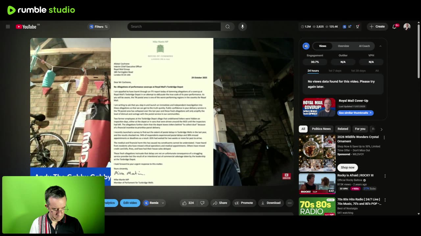Image resolution: width=421 pixels, height=236 pixels.
Task: Click the 1.2M clock stat in toolbar
Action: click(306, 27)
